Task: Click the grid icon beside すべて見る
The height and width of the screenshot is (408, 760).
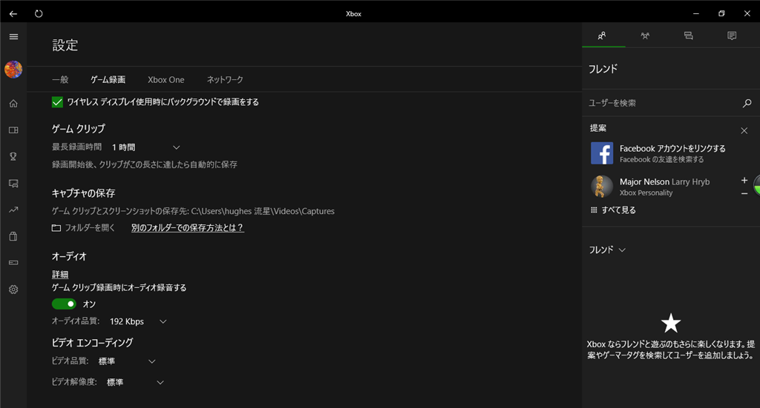Action: point(594,210)
